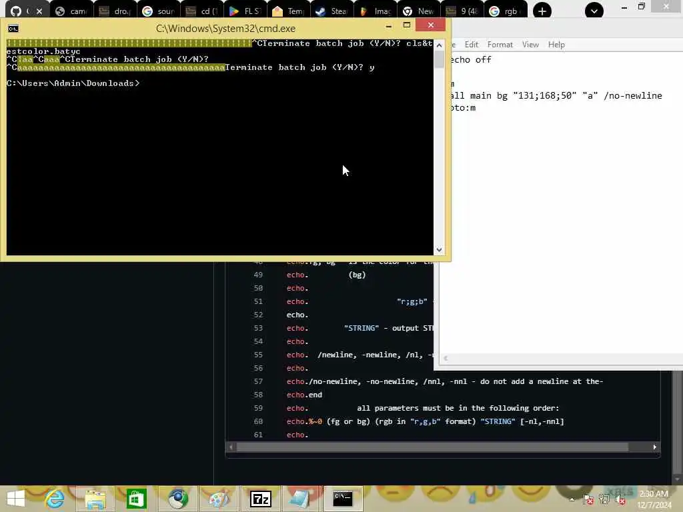Open Windows Store from the taskbar
The width and height of the screenshot is (683, 512).
coord(136,499)
